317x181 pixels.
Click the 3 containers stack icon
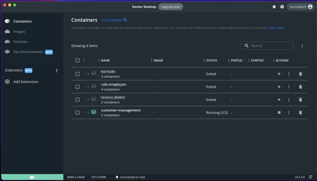(93, 73)
